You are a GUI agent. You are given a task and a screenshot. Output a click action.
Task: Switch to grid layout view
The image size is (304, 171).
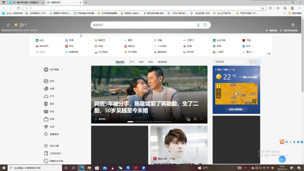252,62
